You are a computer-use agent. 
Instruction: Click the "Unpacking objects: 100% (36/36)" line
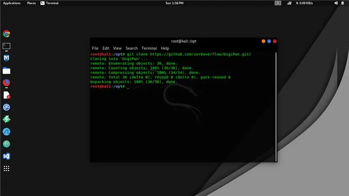pyautogui.click(x=134, y=82)
